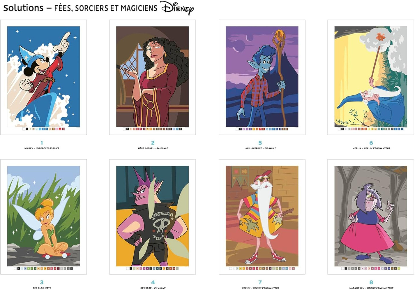Select the Madame Mim illustration
The width and height of the screenshot is (415, 290).
[371, 216]
